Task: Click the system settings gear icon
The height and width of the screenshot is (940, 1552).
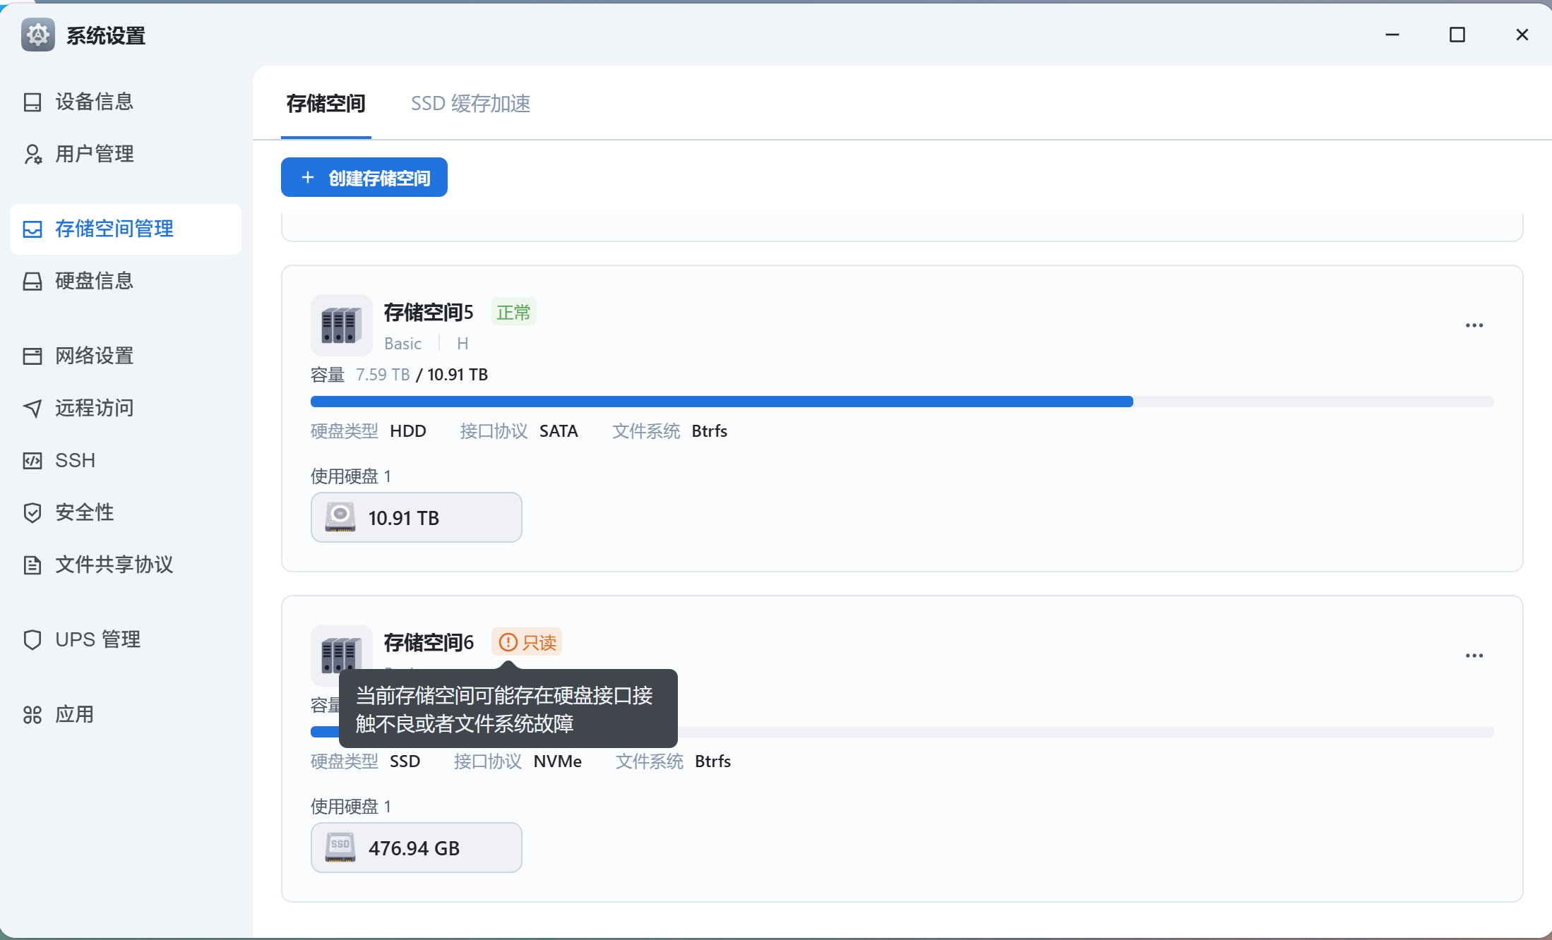Action: point(38,35)
